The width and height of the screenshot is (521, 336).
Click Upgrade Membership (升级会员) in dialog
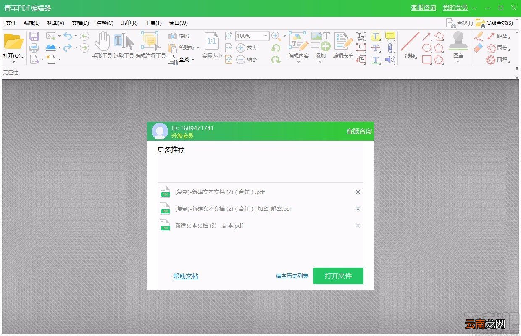pyautogui.click(x=182, y=136)
